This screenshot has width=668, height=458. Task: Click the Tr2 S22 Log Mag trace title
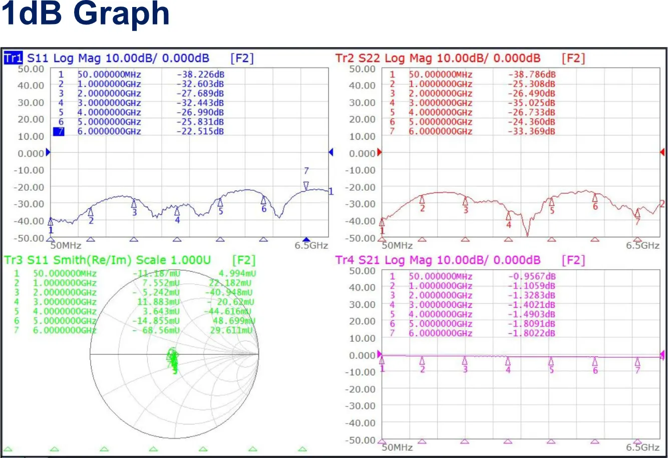pyautogui.click(x=438, y=58)
